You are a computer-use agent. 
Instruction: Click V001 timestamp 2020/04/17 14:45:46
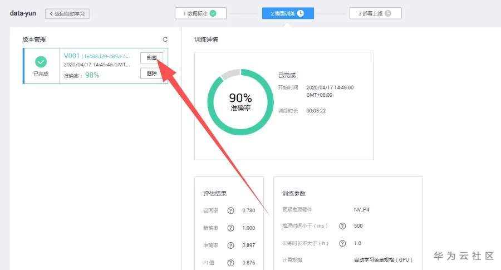97,65
